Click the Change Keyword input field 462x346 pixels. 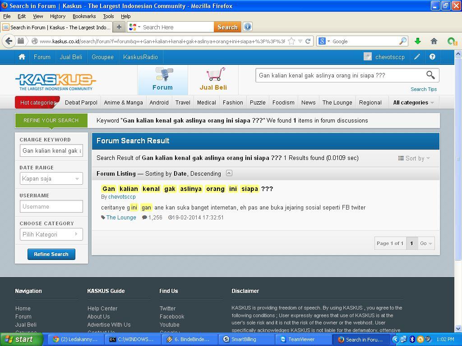51,150
